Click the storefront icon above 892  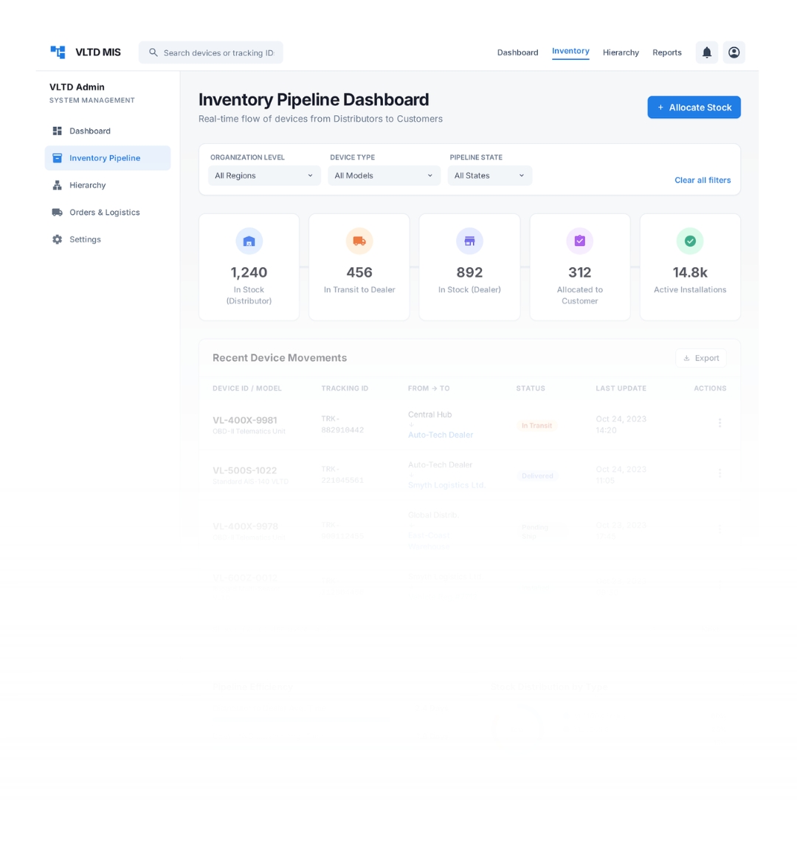coord(469,241)
